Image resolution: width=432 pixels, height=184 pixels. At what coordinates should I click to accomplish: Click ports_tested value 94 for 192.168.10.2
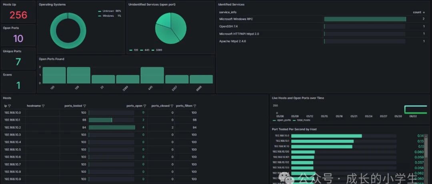tap(84, 127)
